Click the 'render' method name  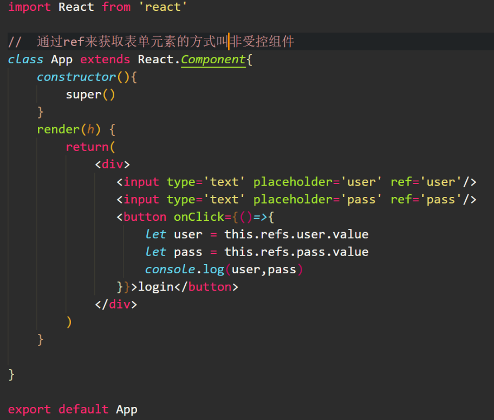[x=58, y=129]
